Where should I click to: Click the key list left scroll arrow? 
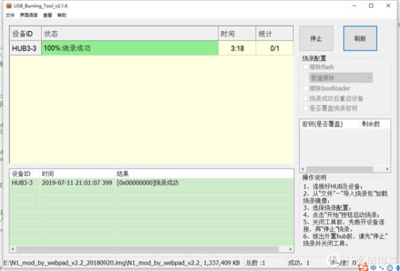(303, 169)
